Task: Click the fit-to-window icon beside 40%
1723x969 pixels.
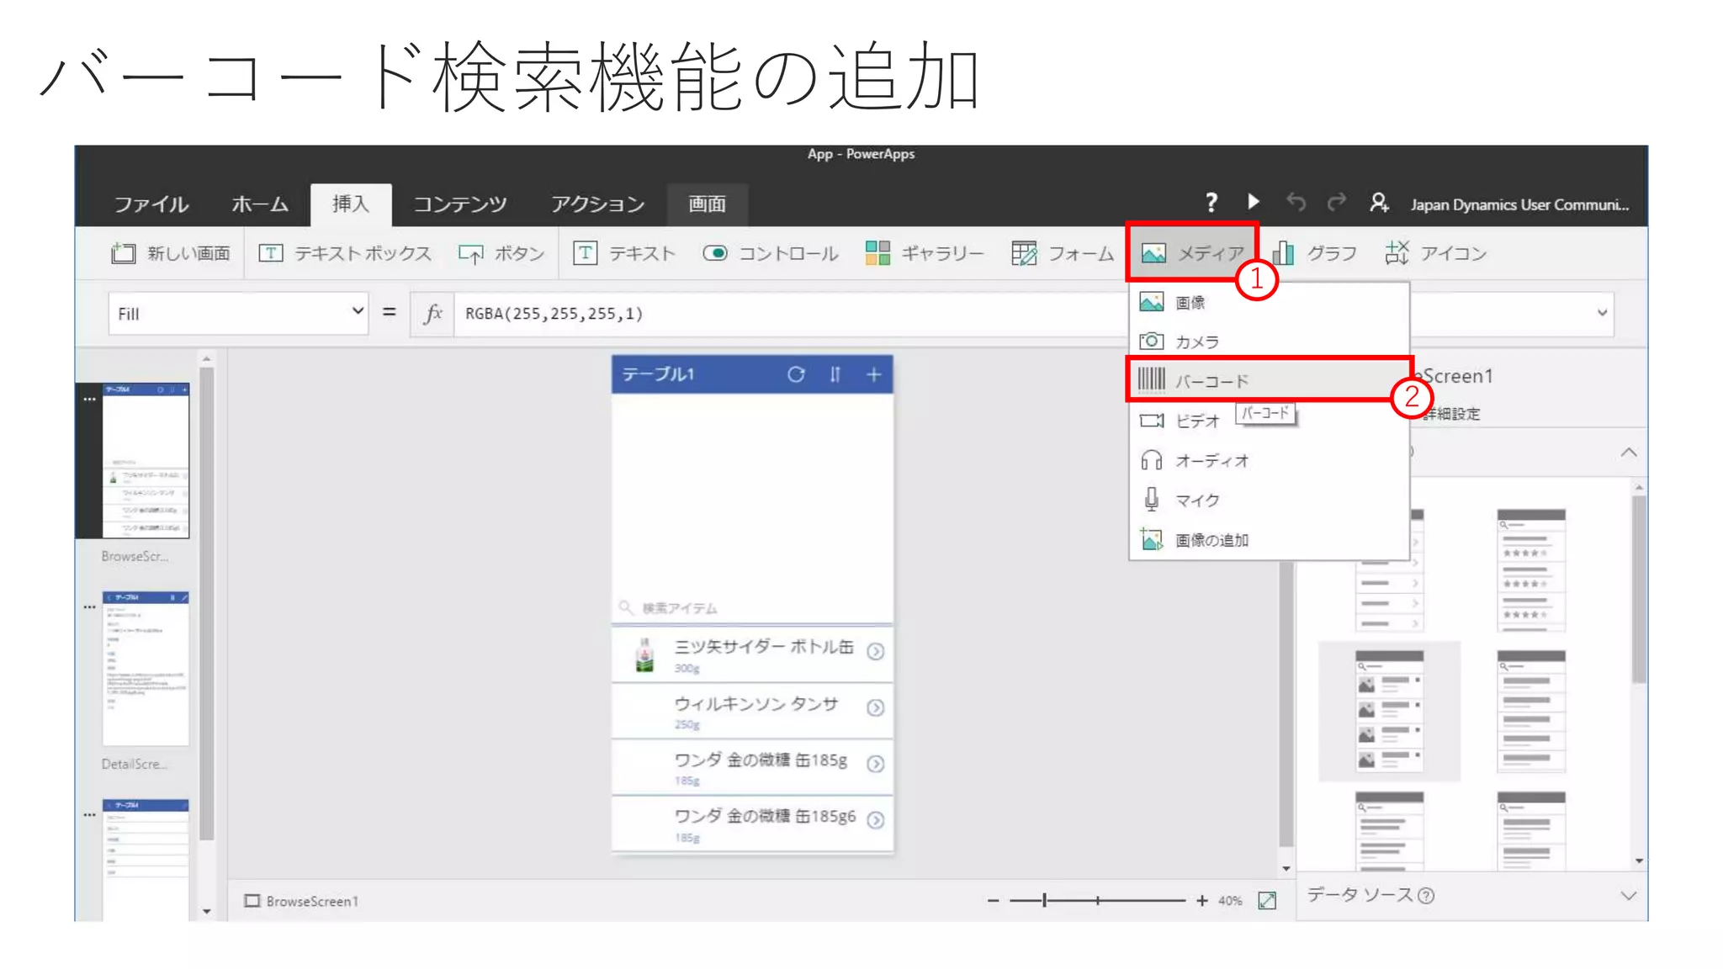Action: point(1267,901)
